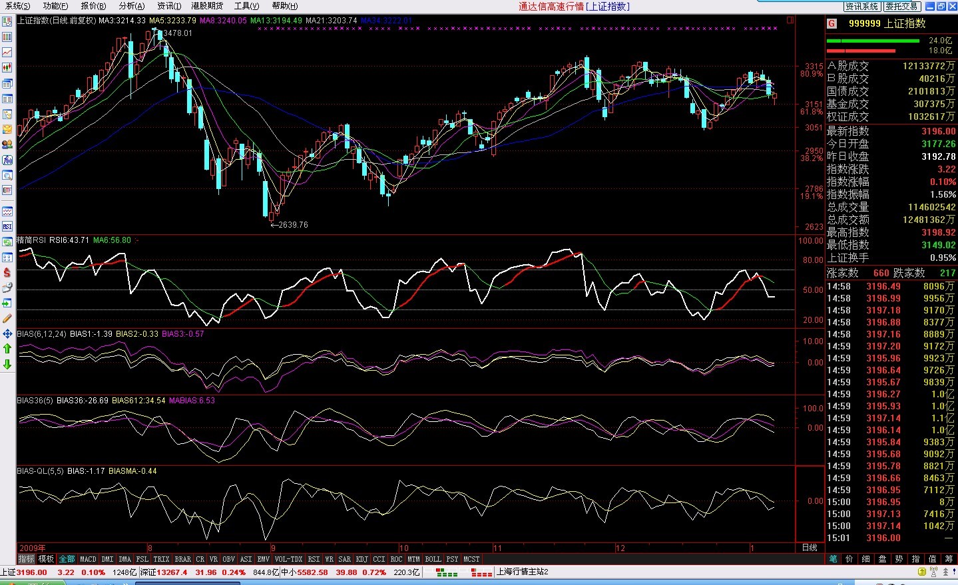
Task: Click the 上海行情主站2 status text
Action: pyautogui.click(x=523, y=572)
